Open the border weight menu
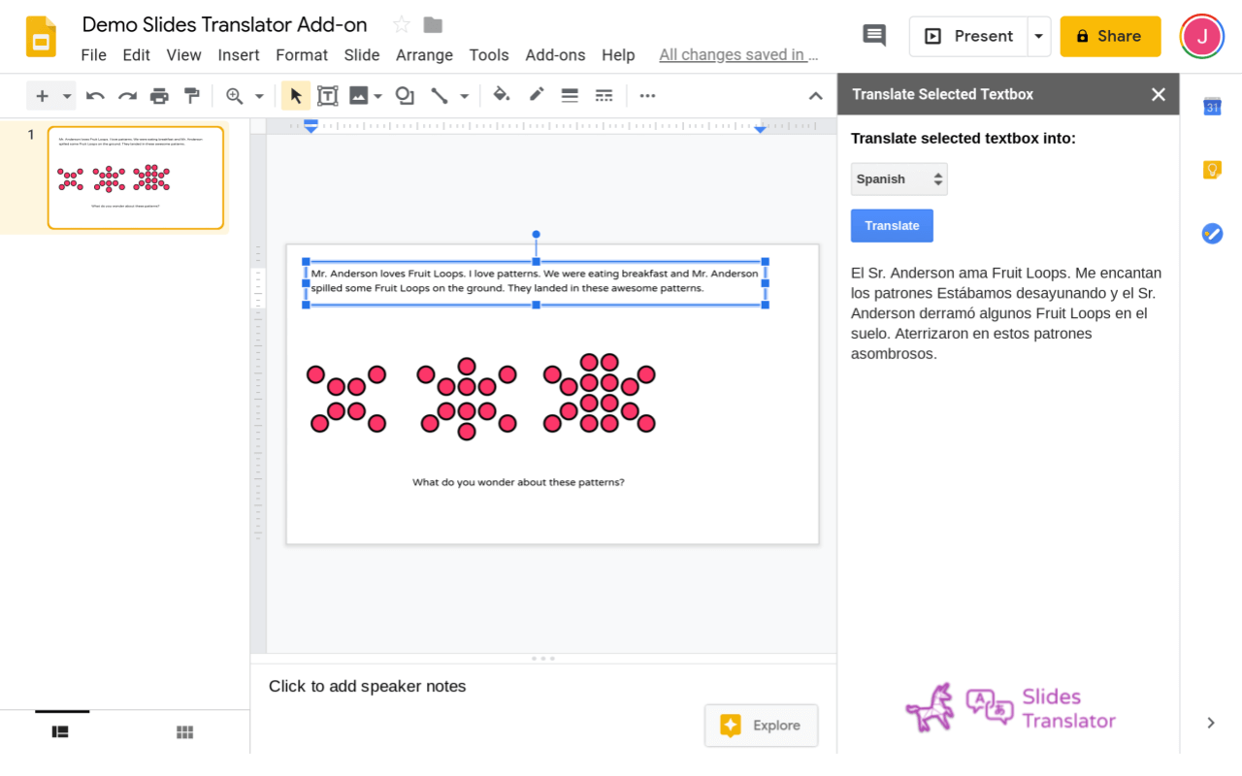This screenshot has width=1242, height=776. (570, 95)
